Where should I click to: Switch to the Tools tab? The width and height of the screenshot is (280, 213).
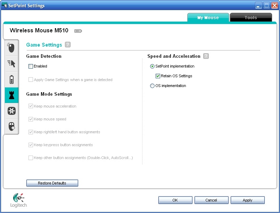(x=251, y=17)
